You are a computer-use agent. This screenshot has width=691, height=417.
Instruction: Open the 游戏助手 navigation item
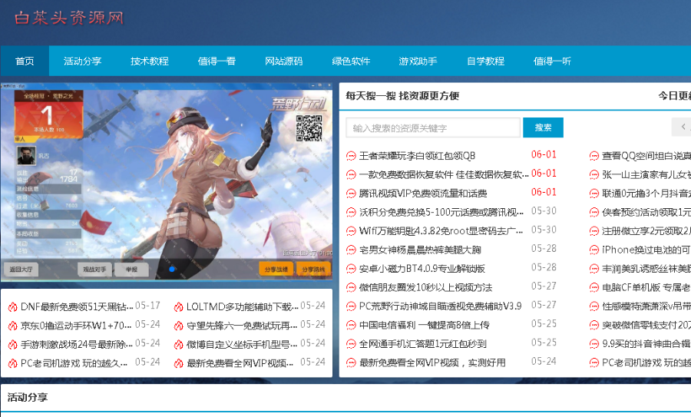(418, 61)
